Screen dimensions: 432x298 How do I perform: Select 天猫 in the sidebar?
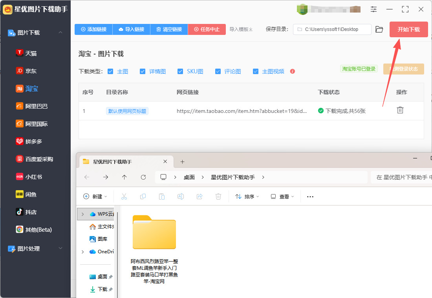pyautogui.click(x=31, y=53)
